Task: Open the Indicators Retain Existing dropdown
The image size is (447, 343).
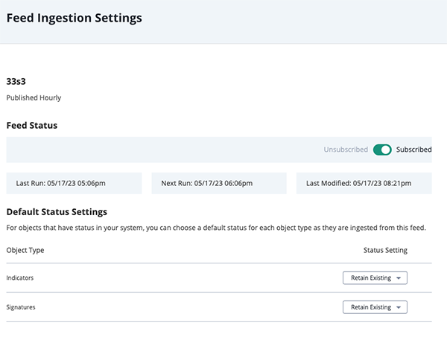Action: tap(375, 278)
